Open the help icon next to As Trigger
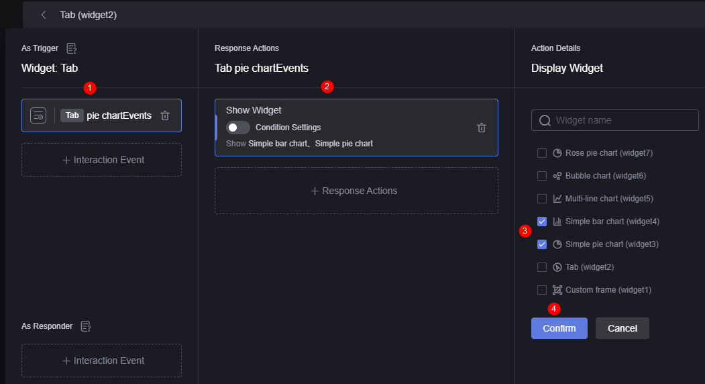Viewport: 705px width, 384px height. 72,48
